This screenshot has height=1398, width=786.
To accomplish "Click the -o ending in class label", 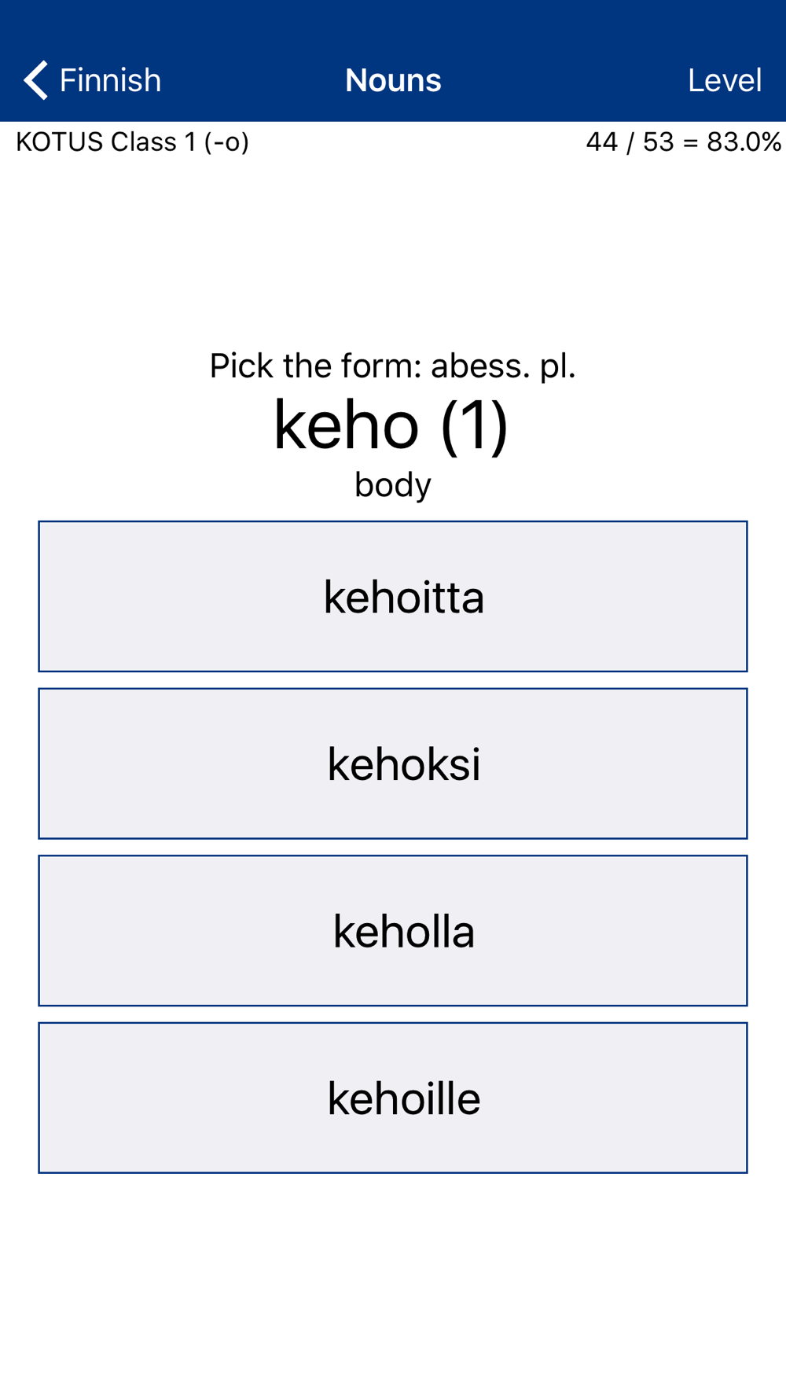I will click(x=226, y=142).
